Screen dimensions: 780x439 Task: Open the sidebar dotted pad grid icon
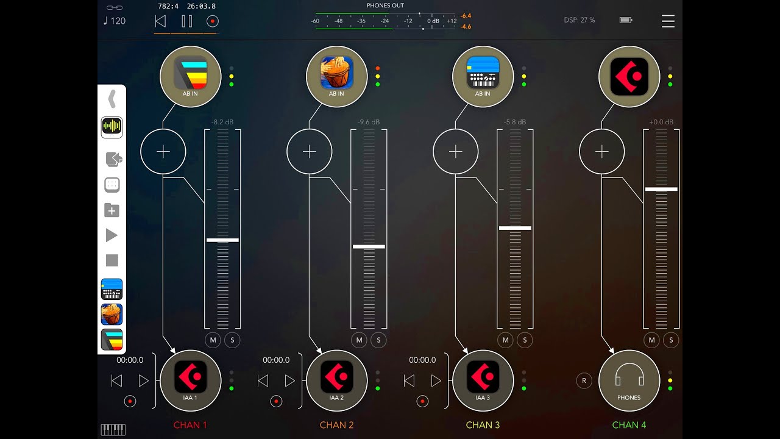pyautogui.click(x=112, y=185)
